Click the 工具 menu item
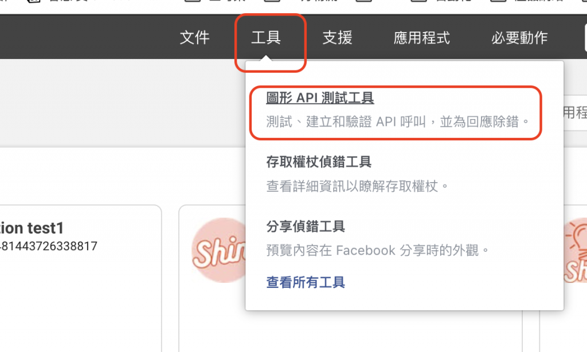 coord(266,38)
